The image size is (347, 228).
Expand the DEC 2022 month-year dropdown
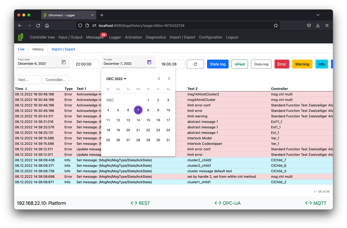[x=116, y=79]
